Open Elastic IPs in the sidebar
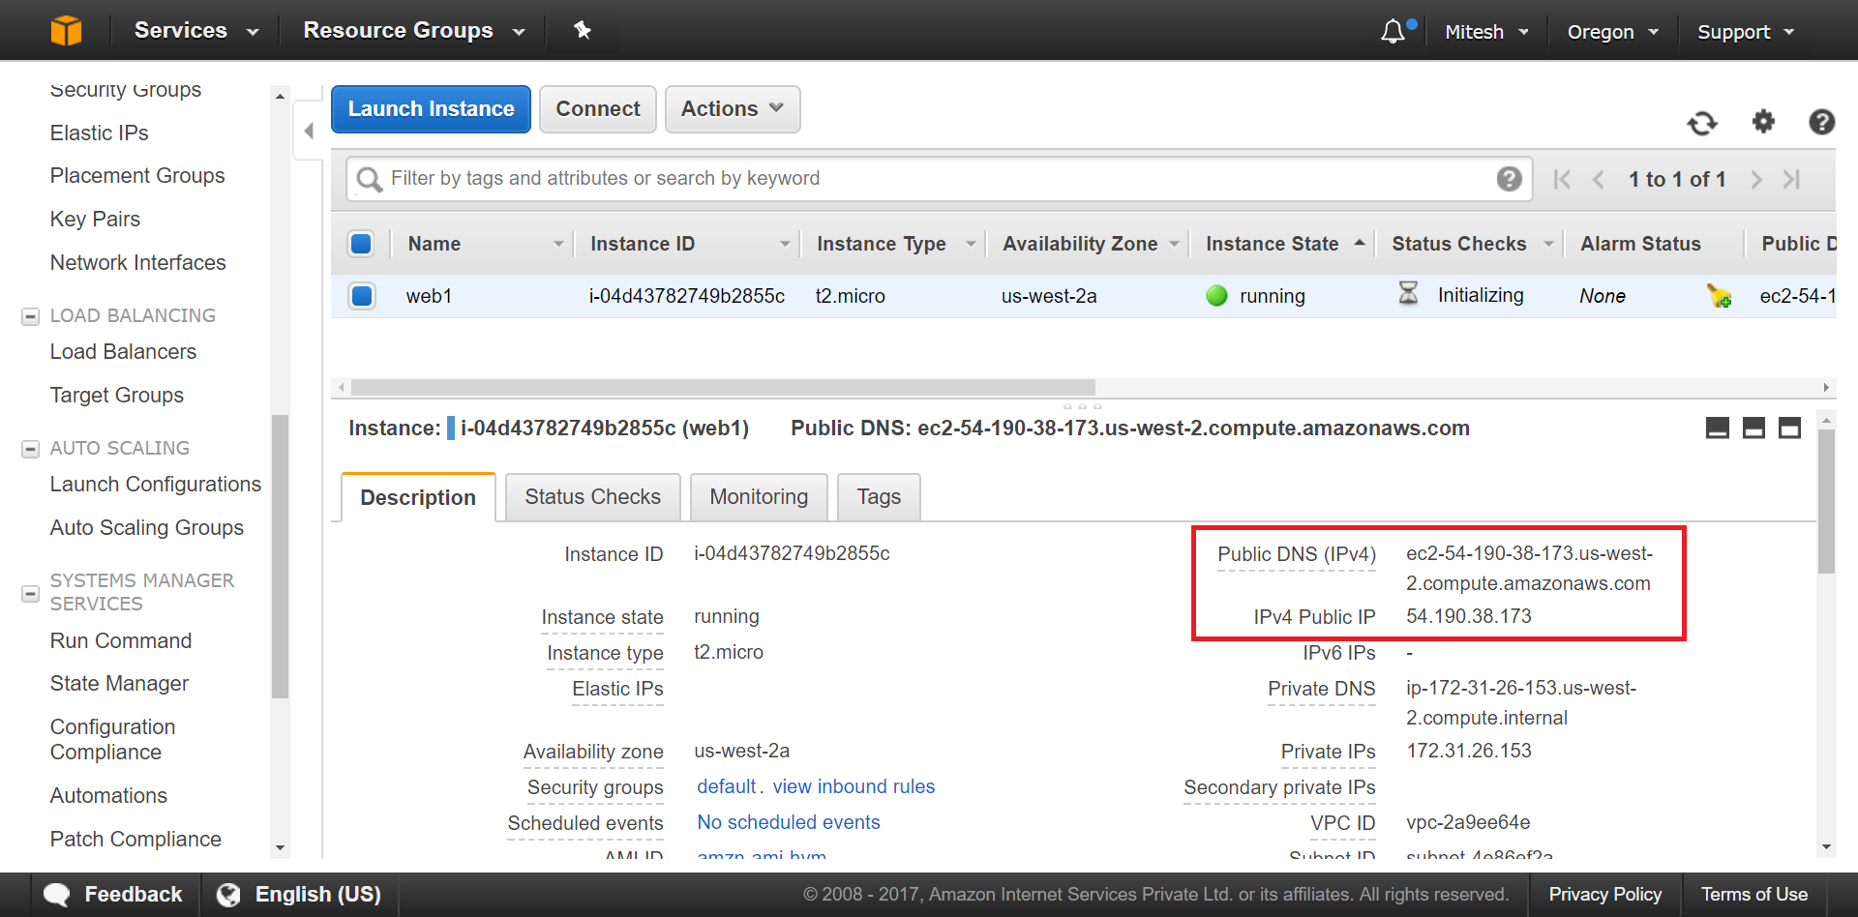This screenshot has height=917, width=1858. coord(99,133)
